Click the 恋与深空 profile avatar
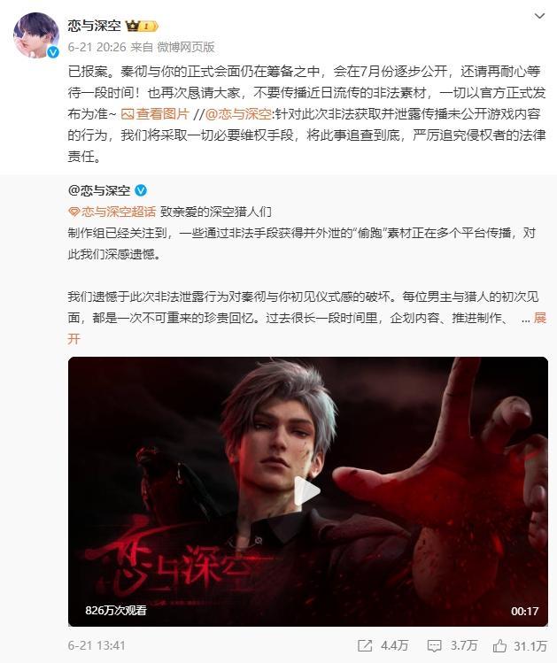Viewport: 557px width, 663px height. [x=35, y=35]
